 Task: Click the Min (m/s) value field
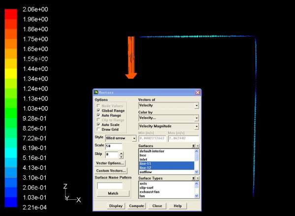pos(152,138)
